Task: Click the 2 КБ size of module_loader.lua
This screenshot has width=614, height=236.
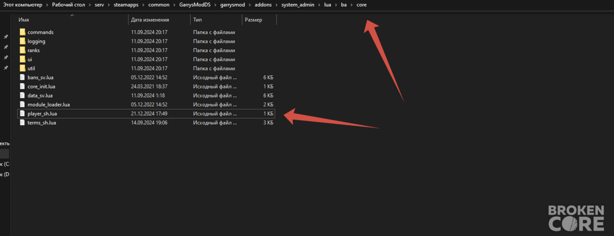Action: pyautogui.click(x=268, y=105)
